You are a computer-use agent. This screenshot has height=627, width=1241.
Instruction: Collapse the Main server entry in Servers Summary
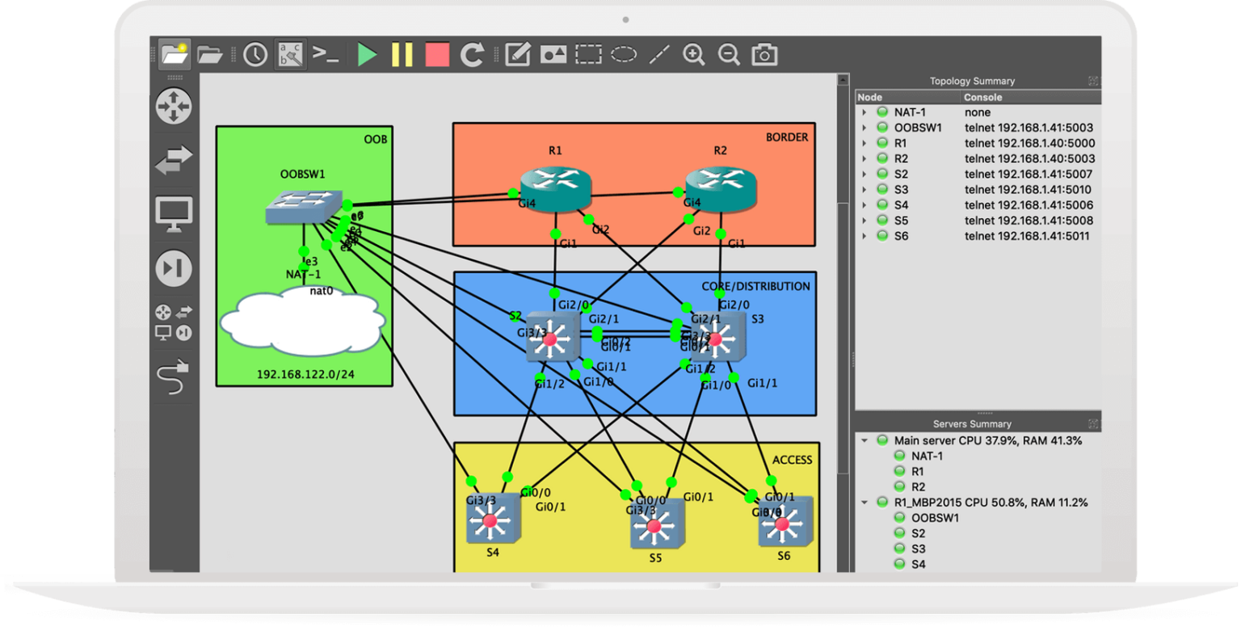coord(865,440)
